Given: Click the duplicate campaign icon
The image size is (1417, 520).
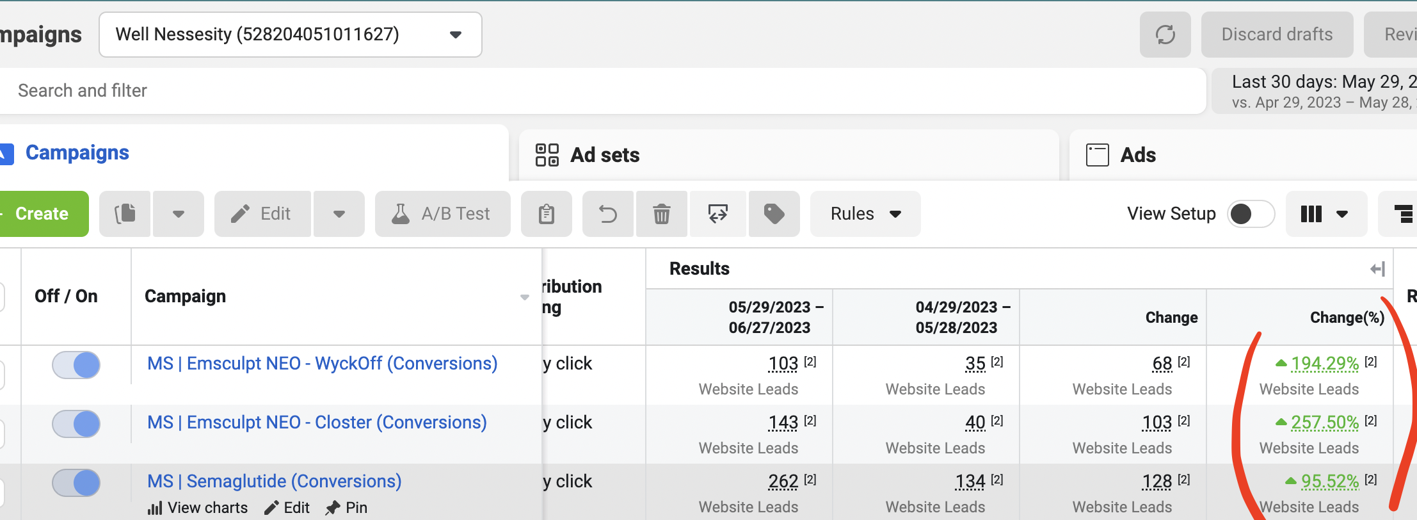Looking at the screenshot, I should (125, 214).
